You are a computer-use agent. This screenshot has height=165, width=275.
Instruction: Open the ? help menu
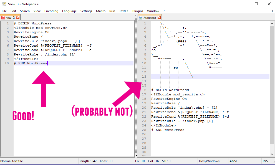[x=164, y=11]
